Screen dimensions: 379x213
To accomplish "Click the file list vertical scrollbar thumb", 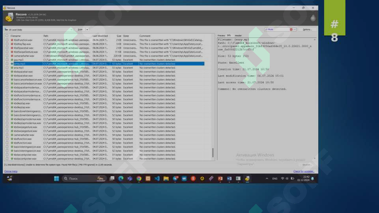I will point(213,153).
